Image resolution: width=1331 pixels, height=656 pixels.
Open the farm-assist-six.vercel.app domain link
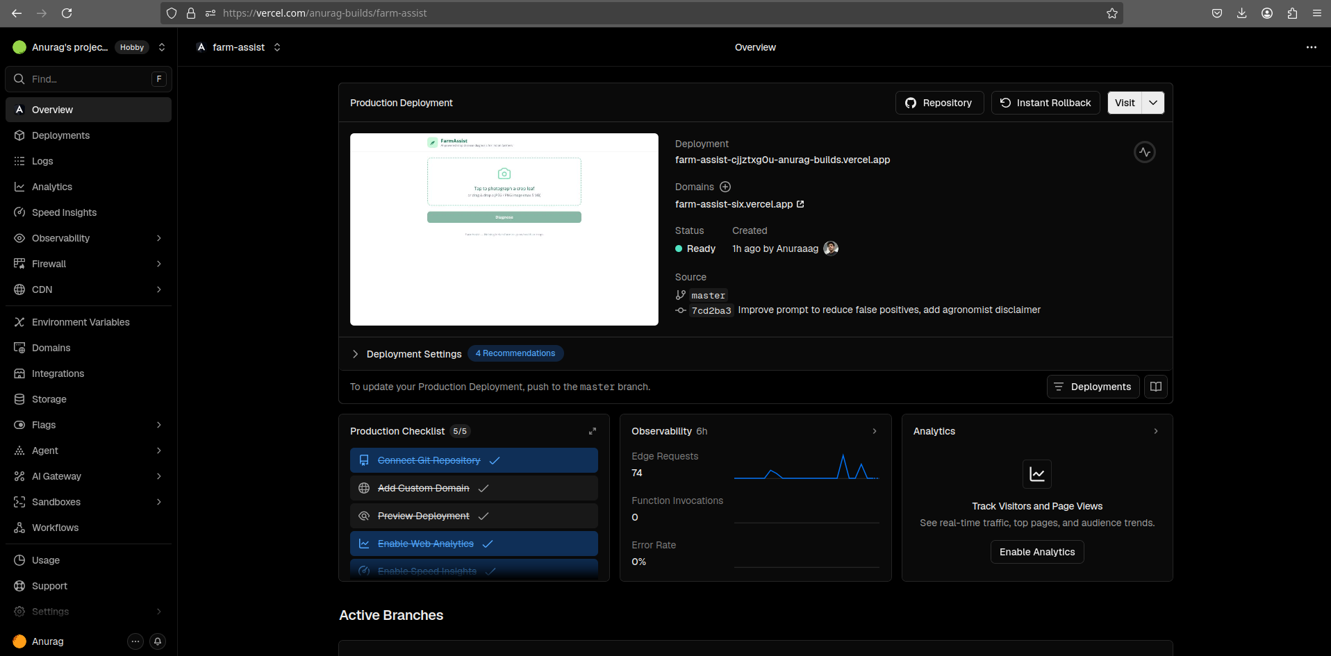(x=734, y=204)
